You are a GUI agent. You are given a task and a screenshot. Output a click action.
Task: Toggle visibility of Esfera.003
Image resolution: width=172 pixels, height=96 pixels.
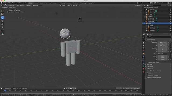(170, 30)
